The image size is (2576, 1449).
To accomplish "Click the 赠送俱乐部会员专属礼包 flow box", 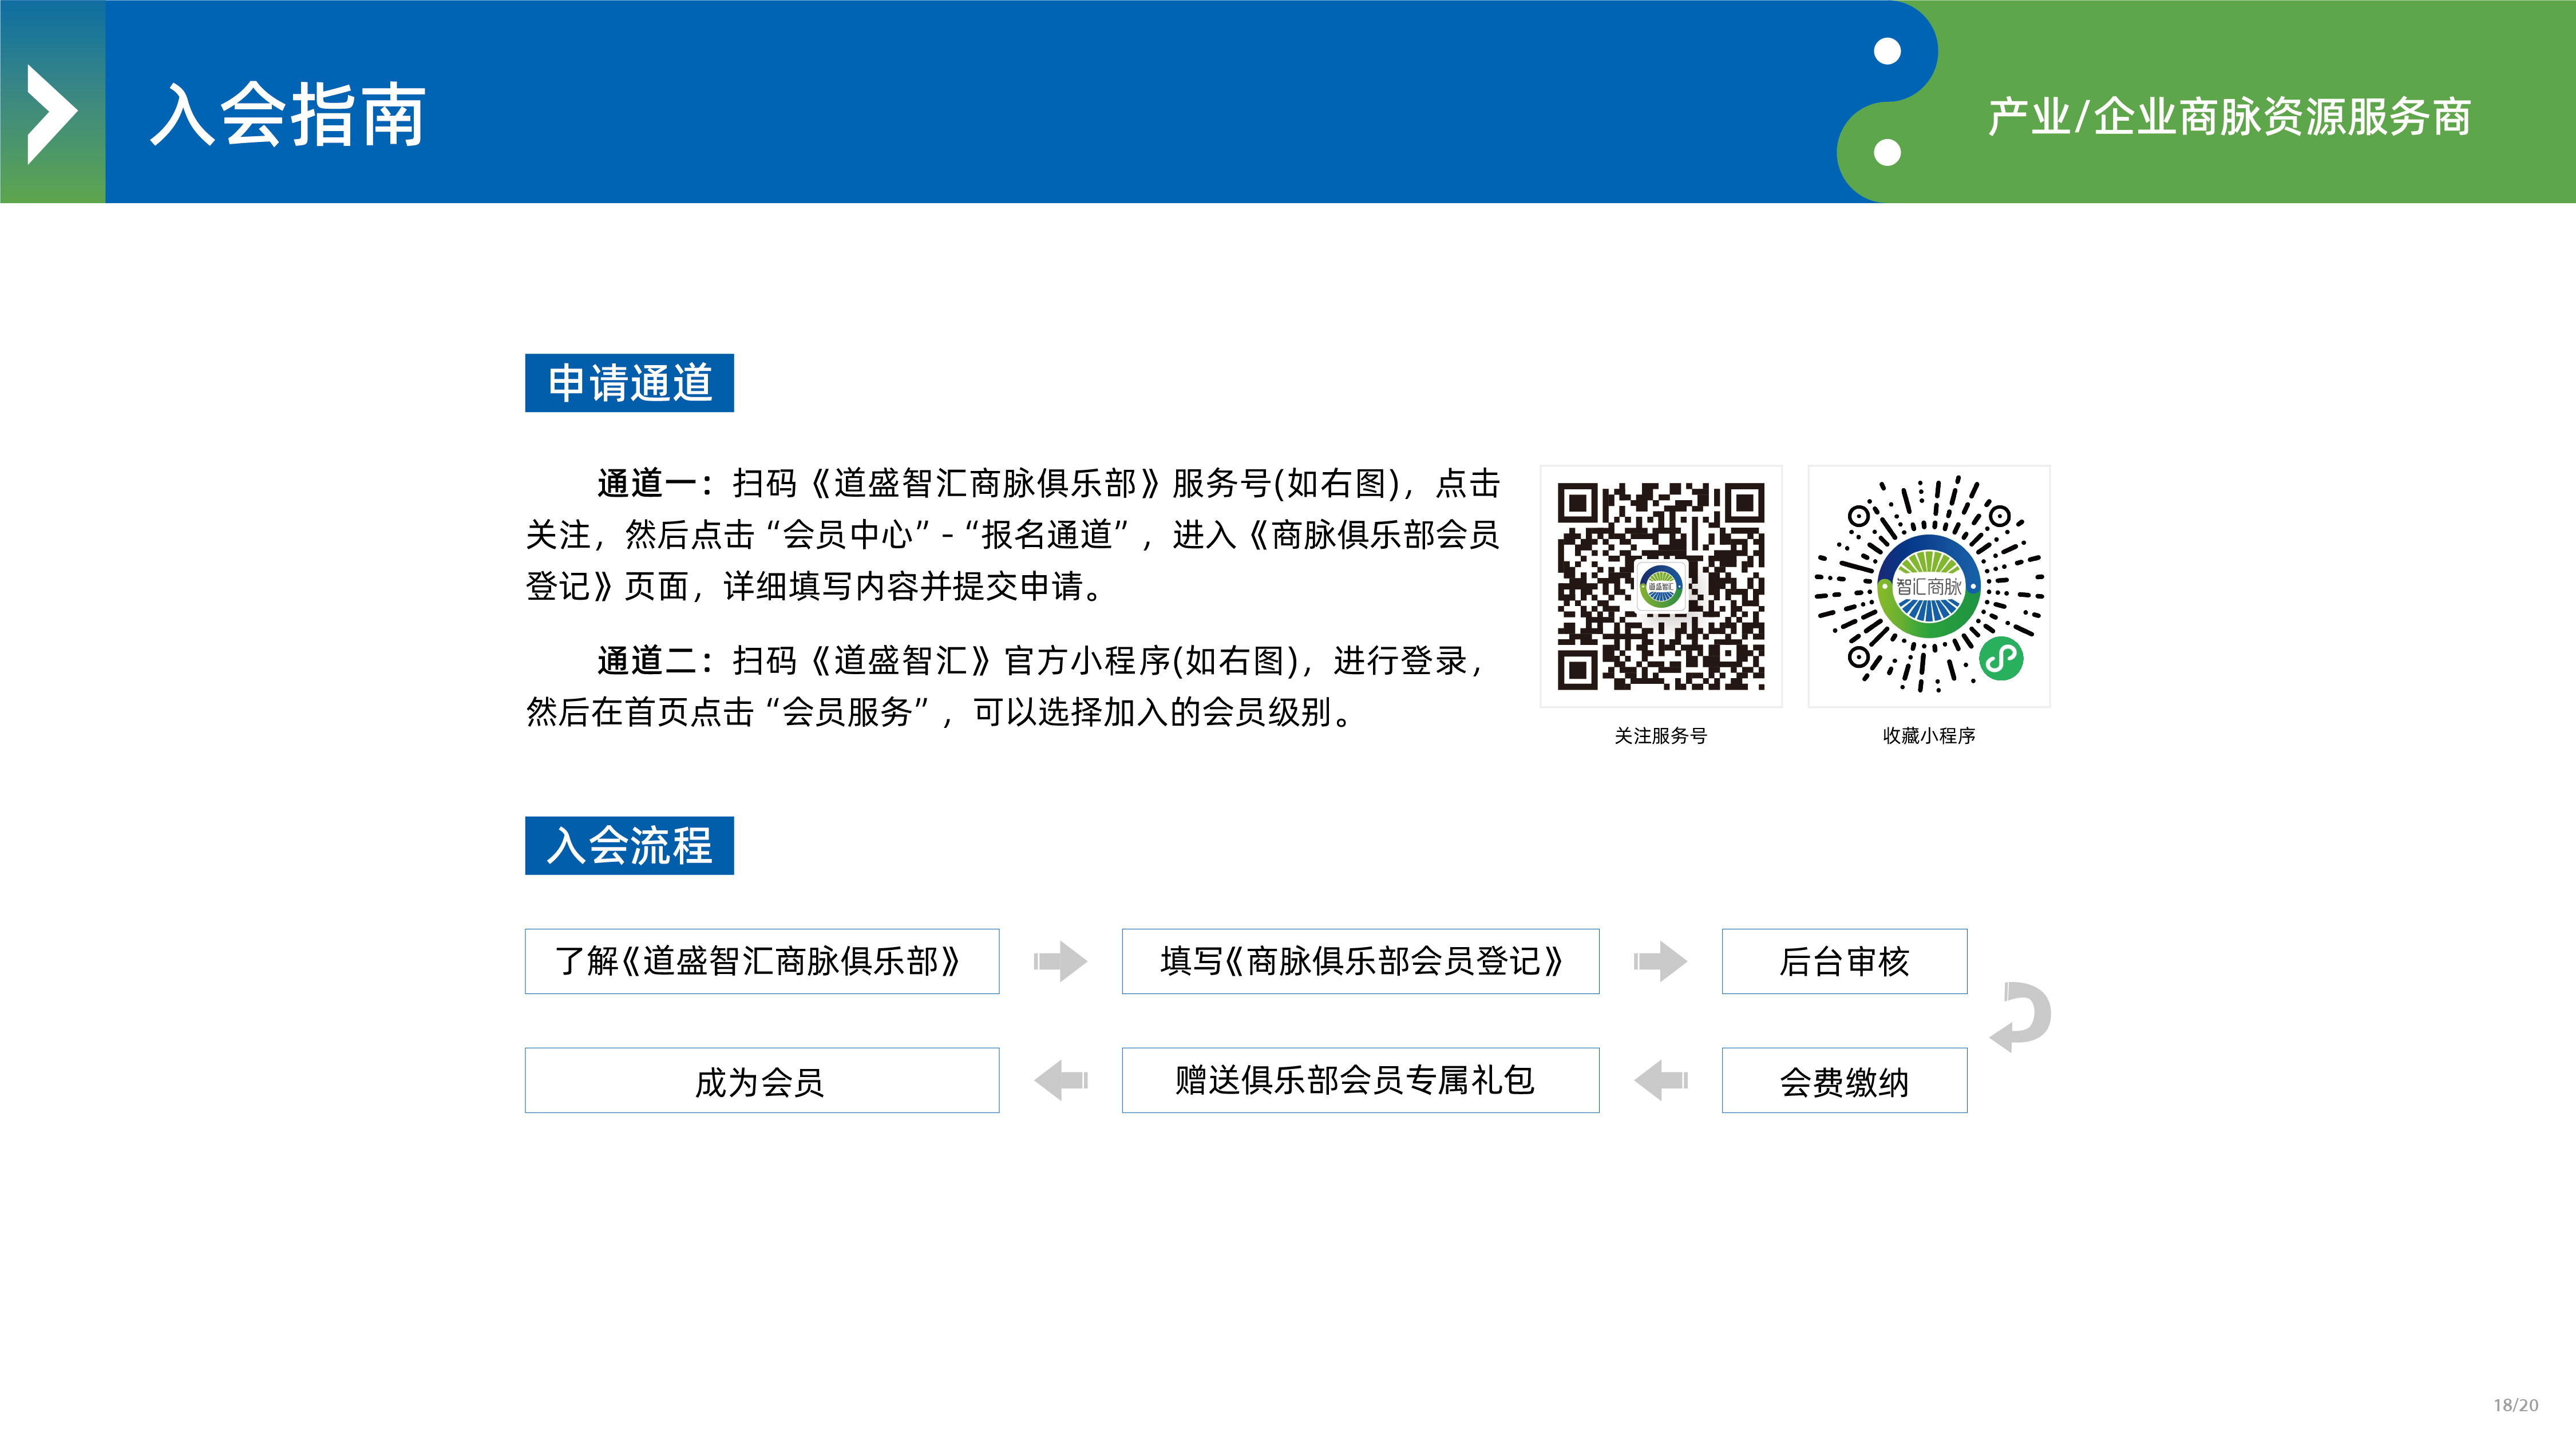I will tap(1360, 1080).
